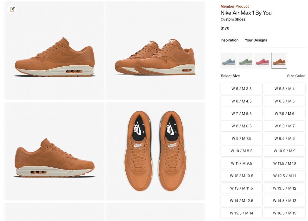Select size W 9.5 / M 8
The image size is (308, 221).
(x=285, y=139)
